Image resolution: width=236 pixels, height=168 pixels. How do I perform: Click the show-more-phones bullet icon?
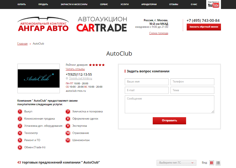click(67, 78)
